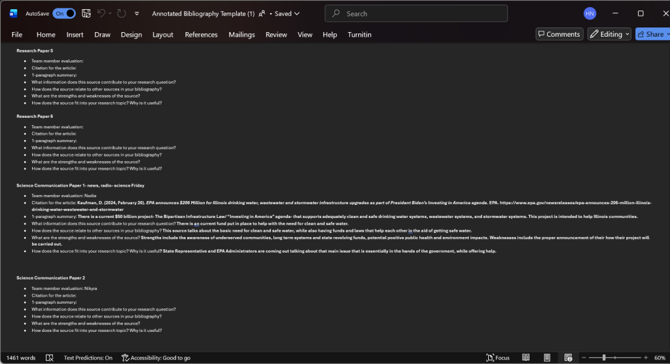Open Accessibility: Good to go checker
The image size is (670, 364).
coord(156,357)
